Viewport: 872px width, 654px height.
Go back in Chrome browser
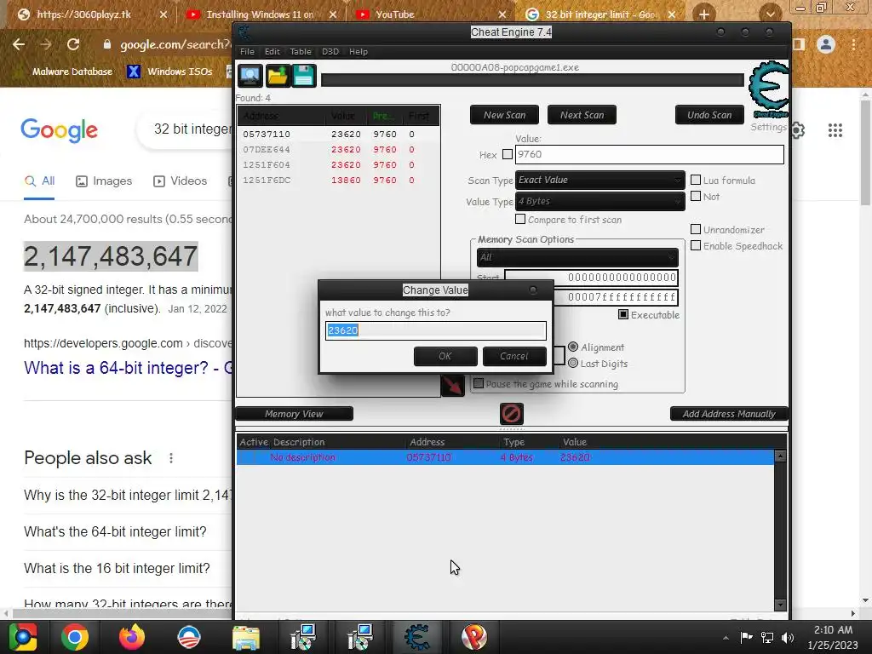click(19, 44)
